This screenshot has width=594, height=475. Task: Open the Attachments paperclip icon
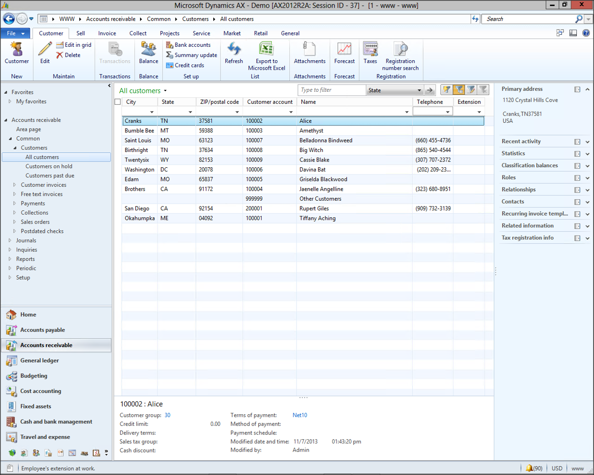pyautogui.click(x=309, y=50)
